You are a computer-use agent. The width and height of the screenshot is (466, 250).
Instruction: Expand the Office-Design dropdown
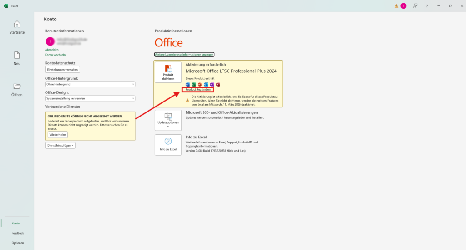pyautogui.click(x=90, y=98)
